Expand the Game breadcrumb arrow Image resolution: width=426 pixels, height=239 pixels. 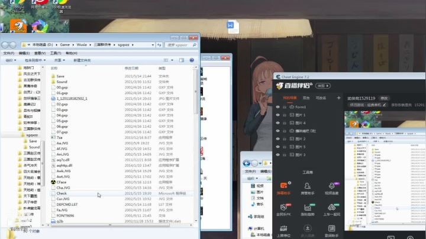[x=73, y=45]
